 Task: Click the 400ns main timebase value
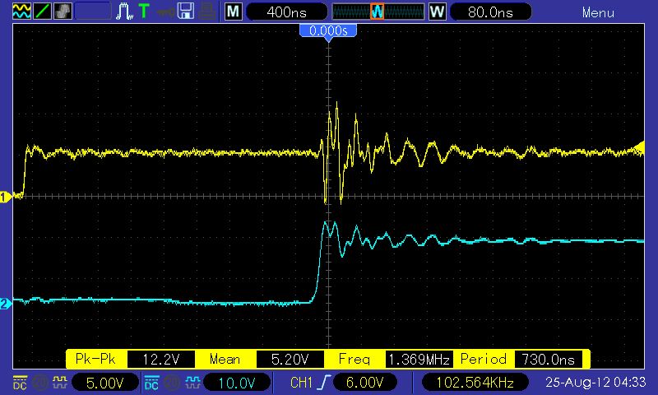coord(286,12)
